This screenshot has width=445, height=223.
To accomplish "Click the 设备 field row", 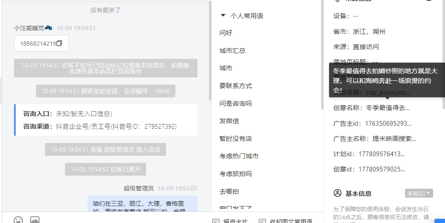I will click(346, 16).
